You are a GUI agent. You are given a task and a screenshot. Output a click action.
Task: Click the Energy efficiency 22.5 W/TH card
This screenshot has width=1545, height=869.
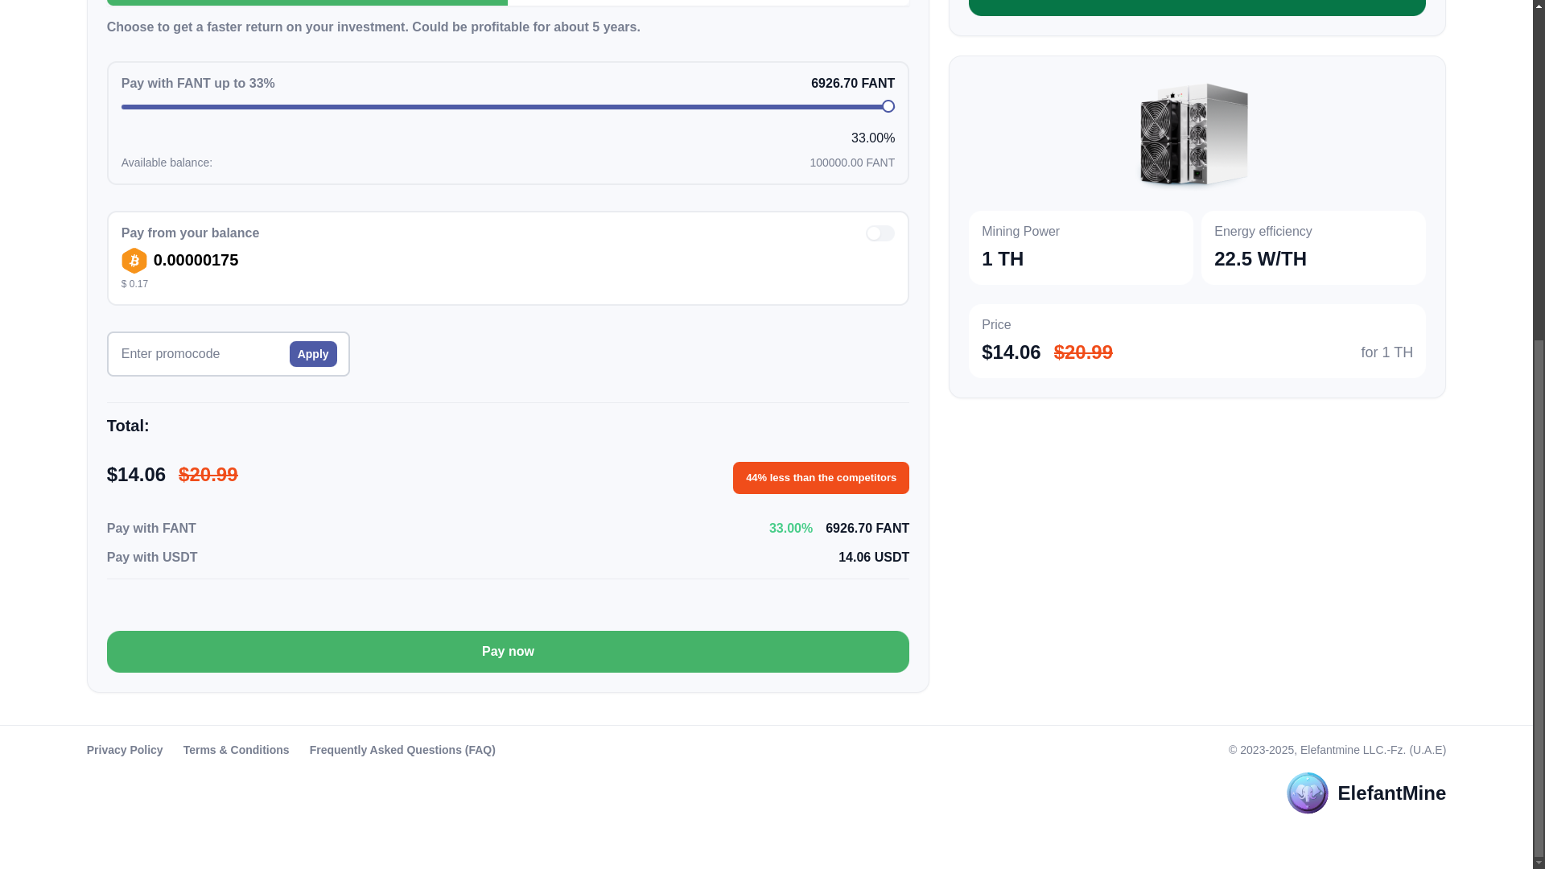pyautogui.click(x=1313, y=248)
